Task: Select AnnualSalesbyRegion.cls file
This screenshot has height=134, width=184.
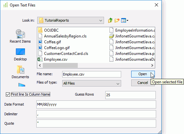Action: click(63, 36)
